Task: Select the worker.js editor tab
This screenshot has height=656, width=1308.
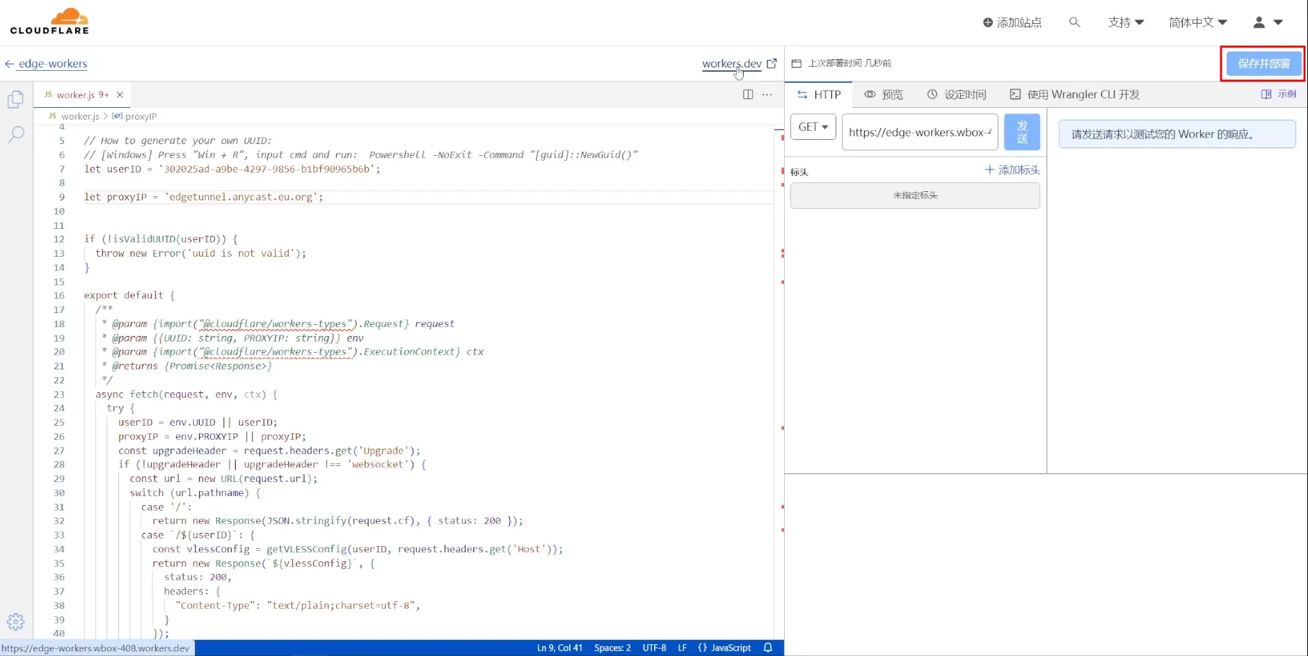Action: pyautogui.click(x=82, y=95)
